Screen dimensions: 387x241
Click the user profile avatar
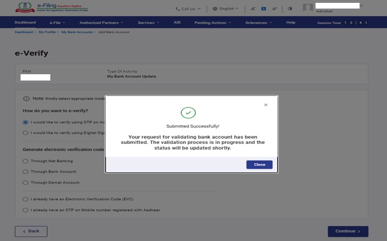click(x=308, y=8)
